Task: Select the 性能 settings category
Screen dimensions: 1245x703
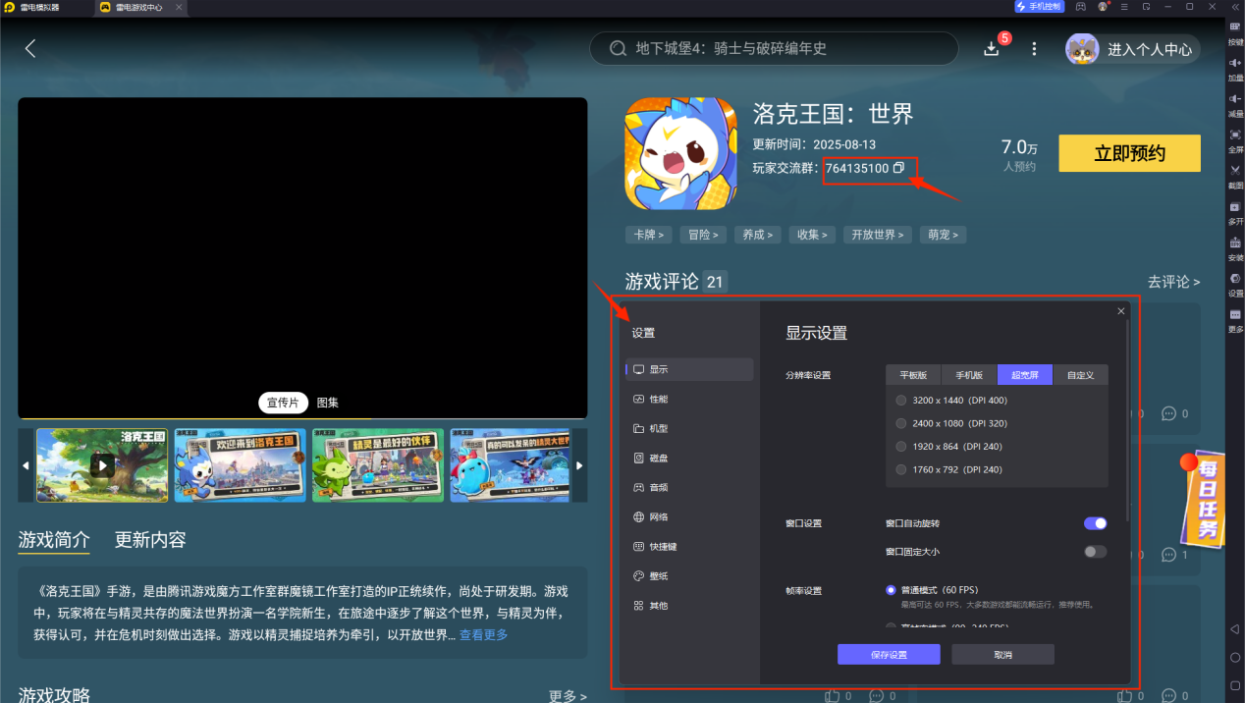Action: click(689, 399)
